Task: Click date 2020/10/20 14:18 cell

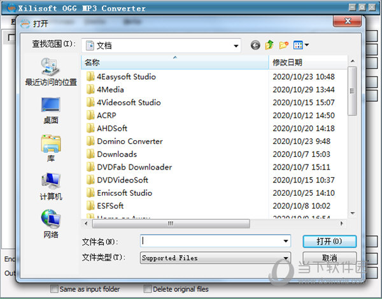Action: click(304, 128)
